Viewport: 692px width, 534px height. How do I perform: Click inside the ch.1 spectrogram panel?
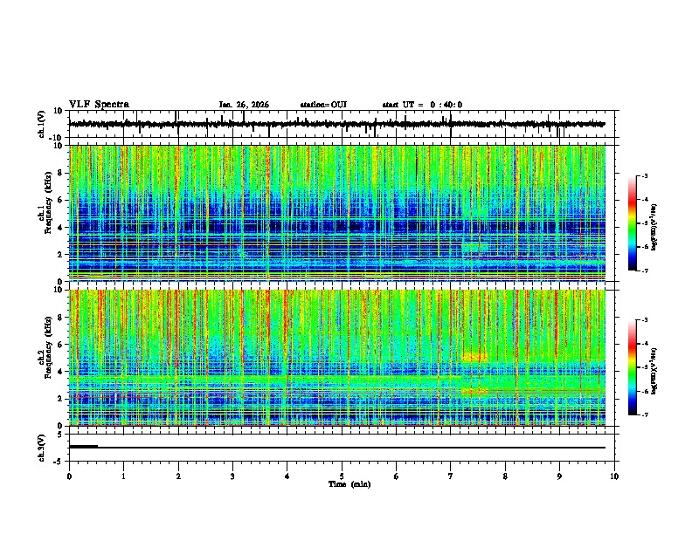tap(337, 213)
